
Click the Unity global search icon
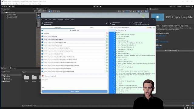(175, 6)
